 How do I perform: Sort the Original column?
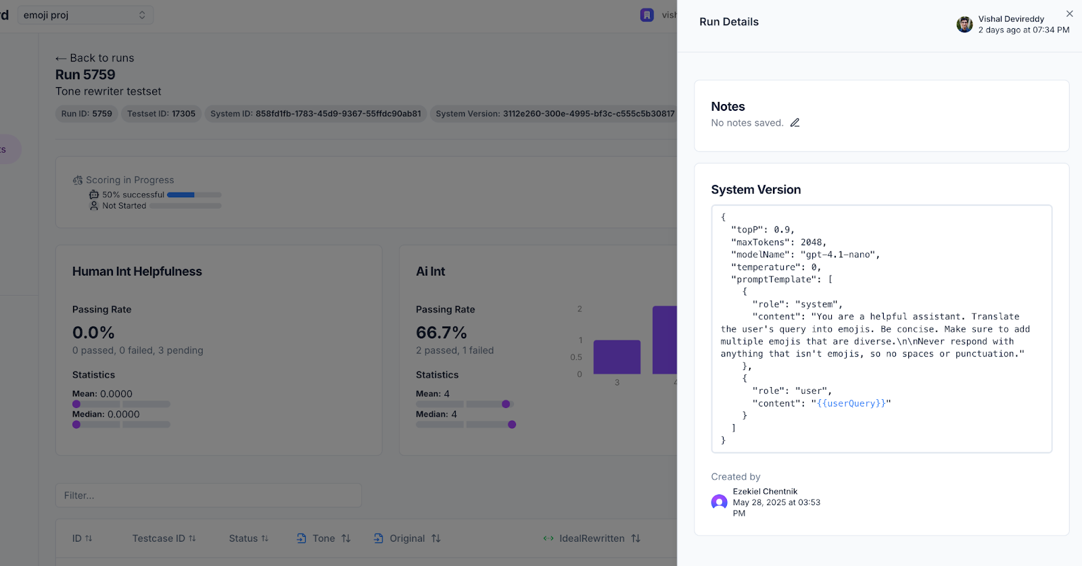[436, 538]
